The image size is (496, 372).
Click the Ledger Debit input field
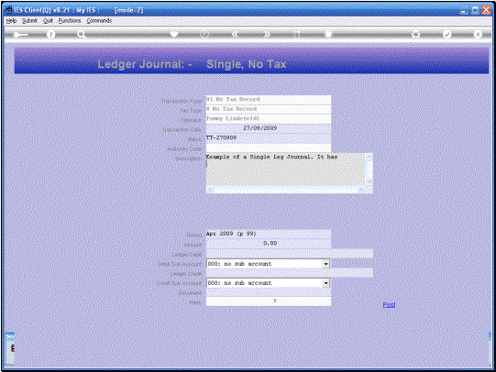pos(290,254)
